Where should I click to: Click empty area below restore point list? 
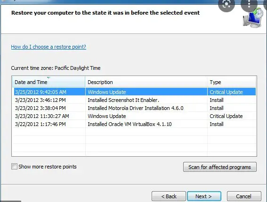point(134,142)
